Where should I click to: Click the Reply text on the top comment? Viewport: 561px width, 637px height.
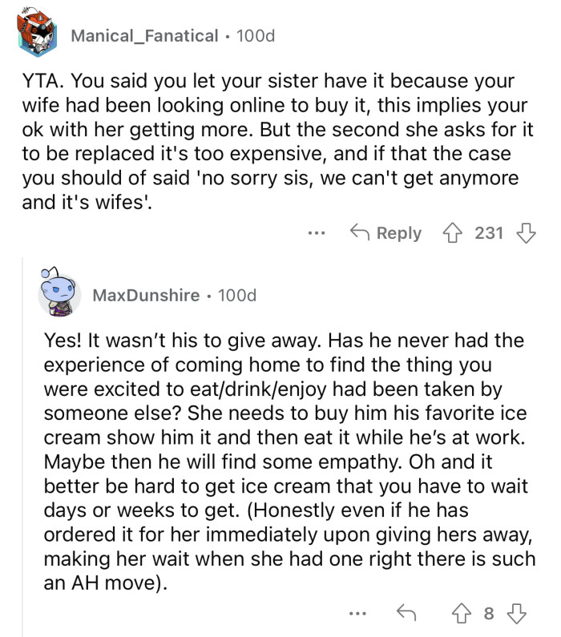[x=398, y=233]
